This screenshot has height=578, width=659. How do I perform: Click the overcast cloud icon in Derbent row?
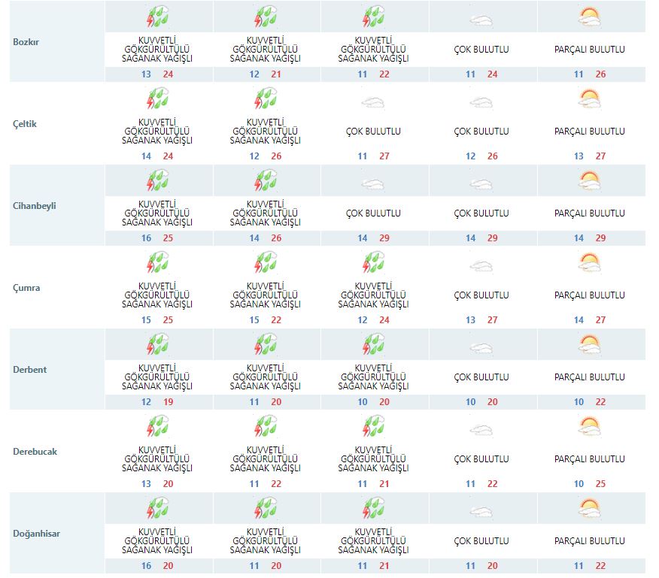coord(481,347)
